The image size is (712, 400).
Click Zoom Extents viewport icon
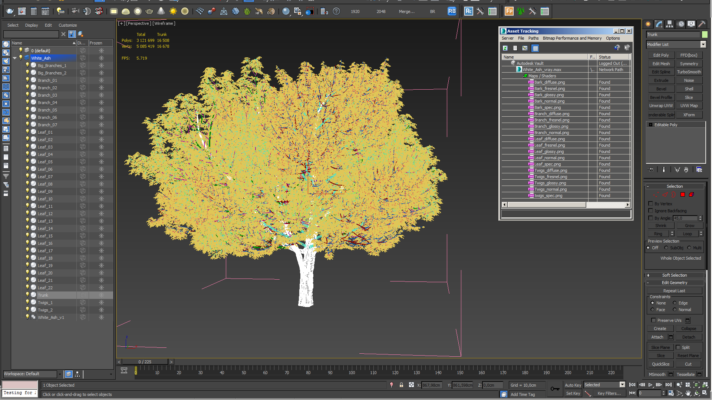click(x=696, y=385)
